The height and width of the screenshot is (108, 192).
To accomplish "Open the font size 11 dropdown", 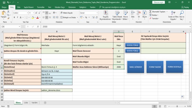I will pos(33,13).
